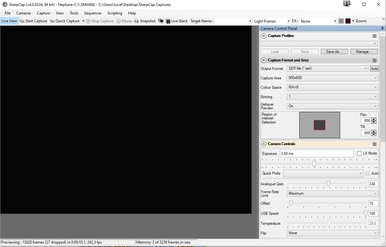Click the grey FX selection area icon
Image resolution: width=386 pixels, height=247 pixels.
point(341,21)
